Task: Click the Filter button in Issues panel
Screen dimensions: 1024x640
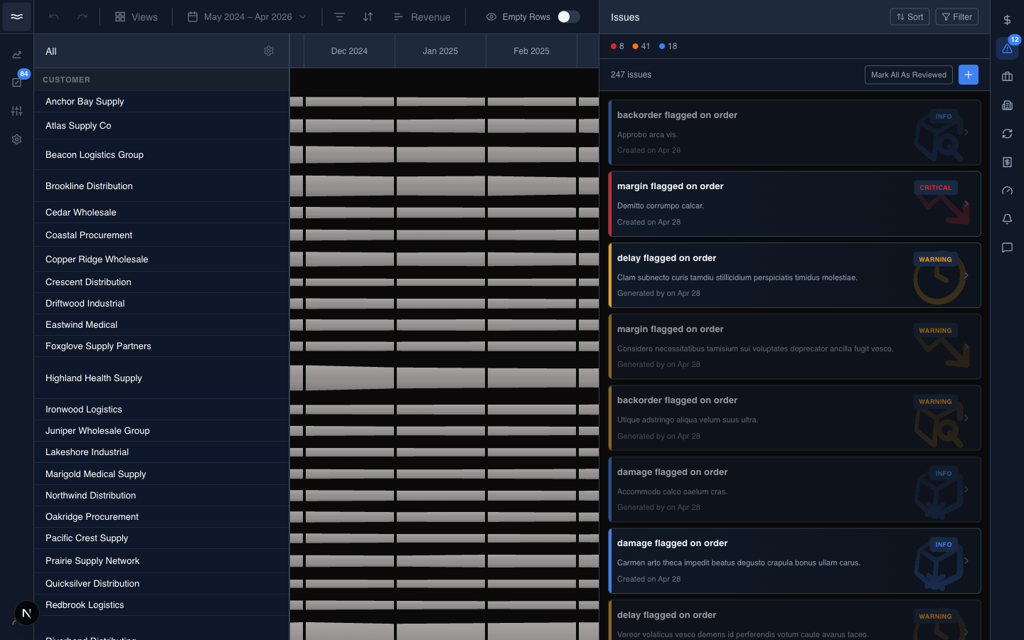Action: click(x=957, y=17)
